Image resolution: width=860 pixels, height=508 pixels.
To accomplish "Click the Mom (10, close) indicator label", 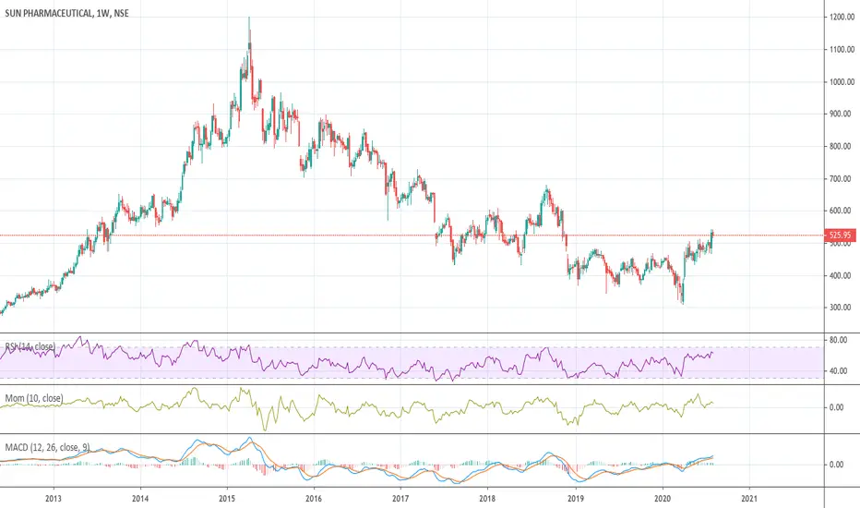I will (x=34, y=397).
